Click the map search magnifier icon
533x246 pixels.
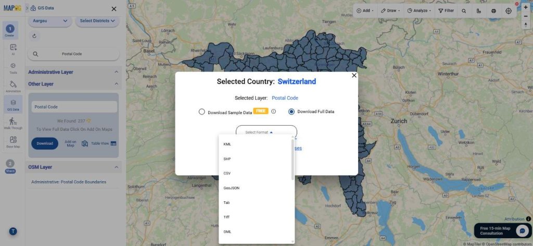coord(464,11)
